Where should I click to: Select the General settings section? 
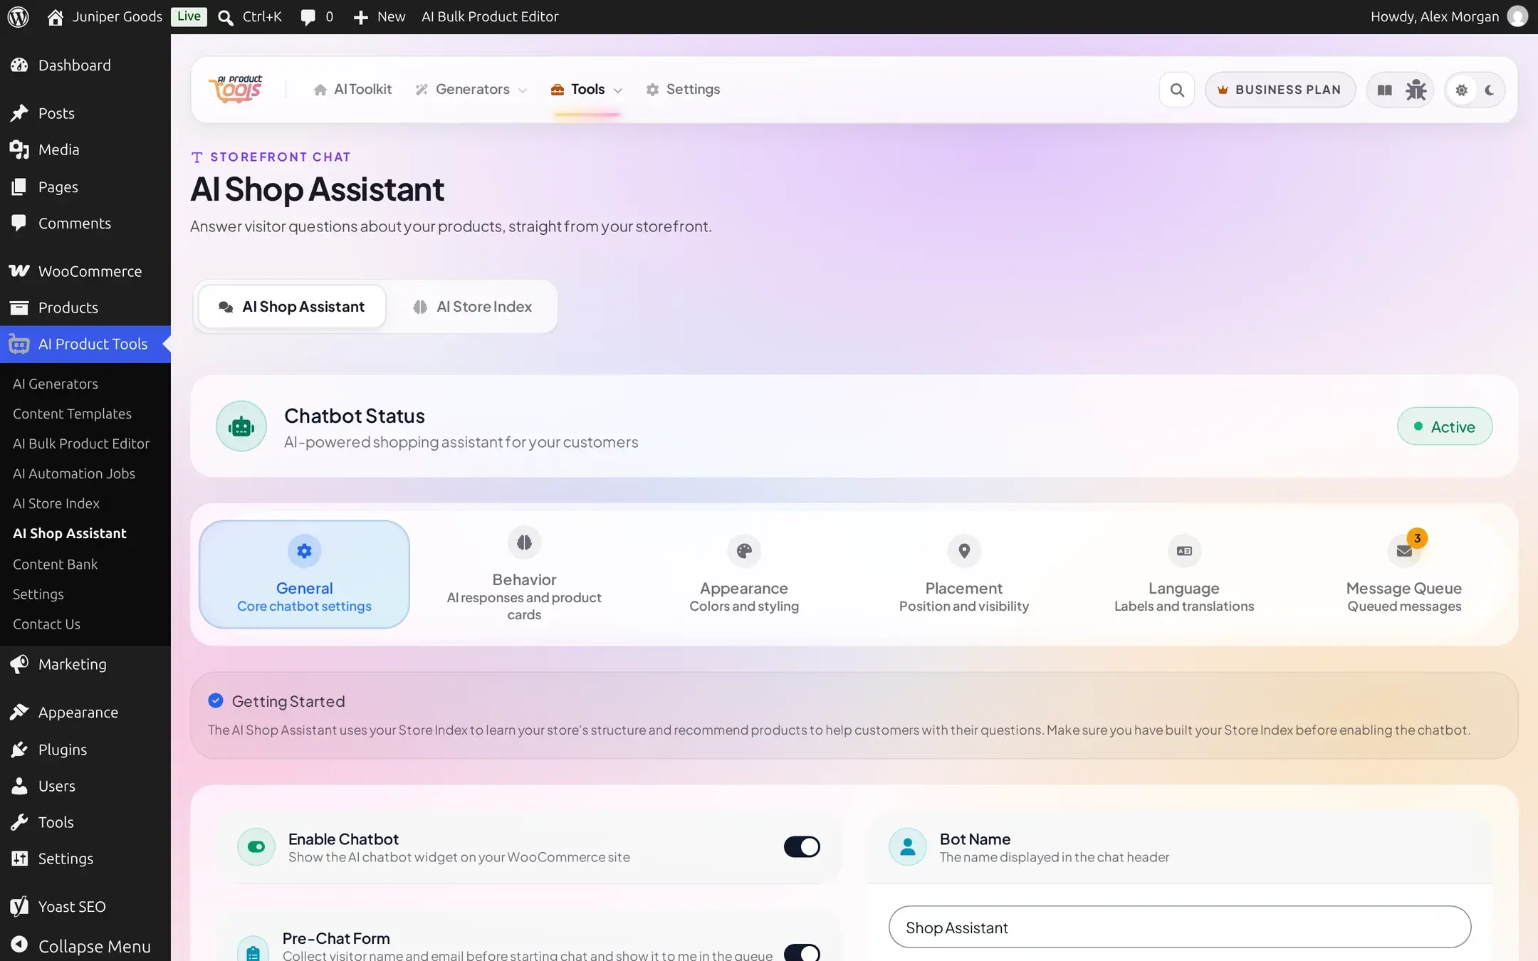click(304, 574)
